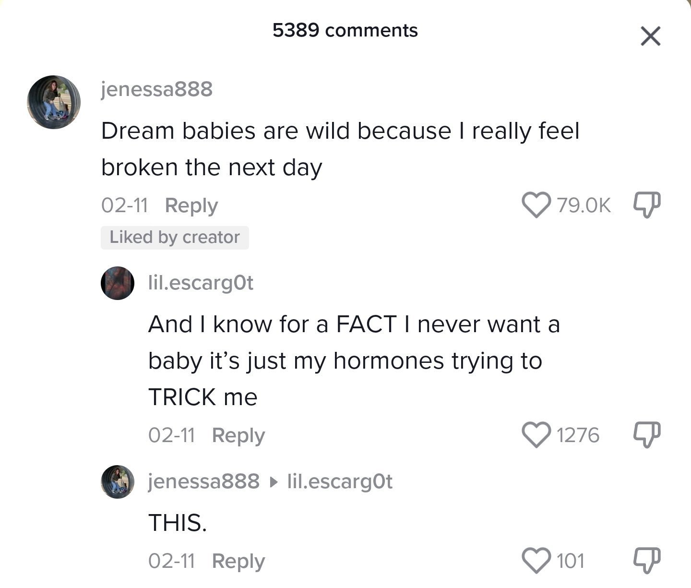Open jenessa888's small avatar beside "THIS." reply
The height and width of the screenshot is (588, 691).
(x=117, y=481)
